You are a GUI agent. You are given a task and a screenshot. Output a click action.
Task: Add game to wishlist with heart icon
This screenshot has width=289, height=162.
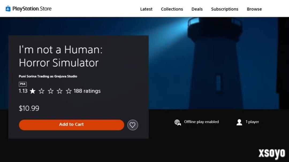(132, 125)
